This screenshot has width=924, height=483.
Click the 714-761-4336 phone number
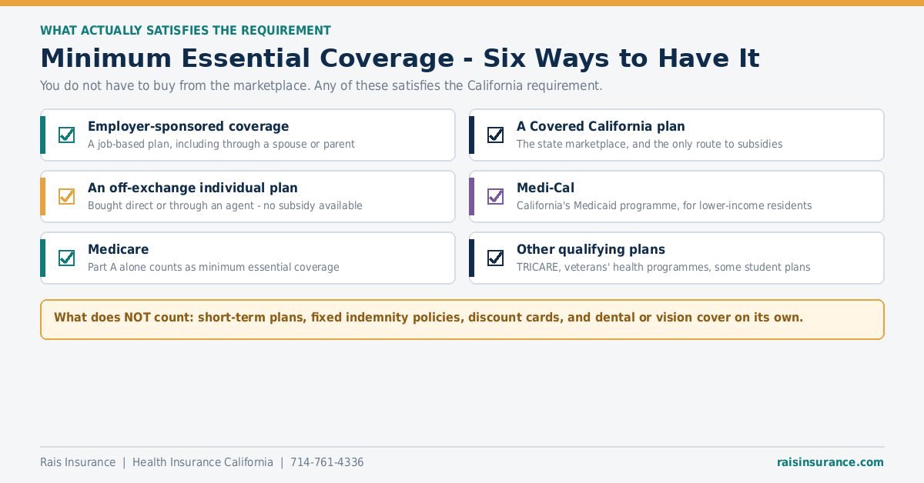pyautogui.click(x=326, y=462)
